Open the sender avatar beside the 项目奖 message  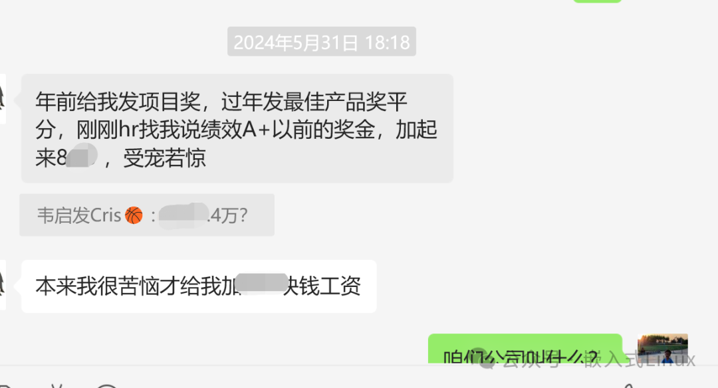coord(2,99)
